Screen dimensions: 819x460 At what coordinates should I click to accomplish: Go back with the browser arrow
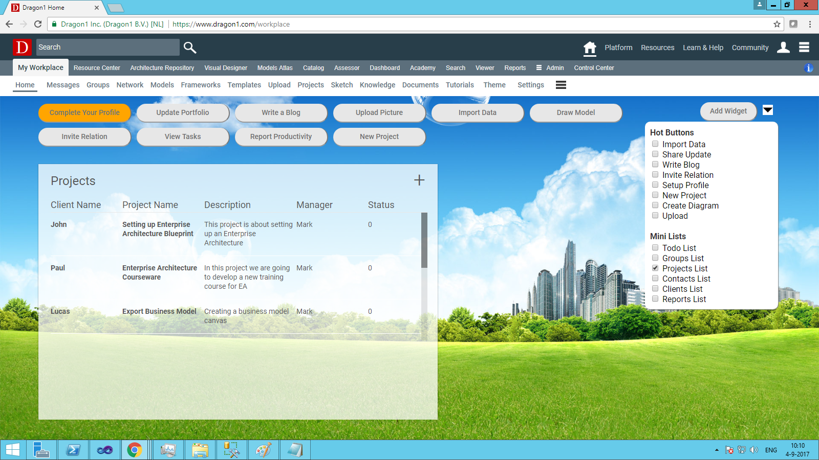coord(9,24)
